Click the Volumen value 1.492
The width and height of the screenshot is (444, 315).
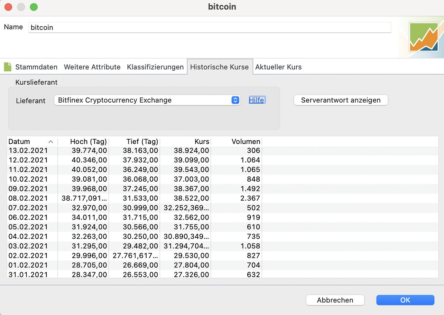pos(250,189)
